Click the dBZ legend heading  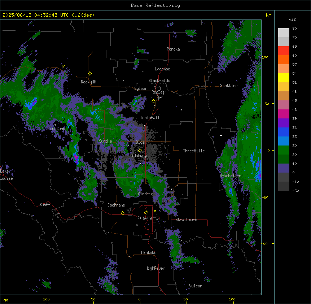(x=292, y=19)
